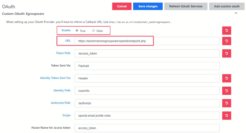Click the Cancel button
246x133 pixels.
click(122, 6)
